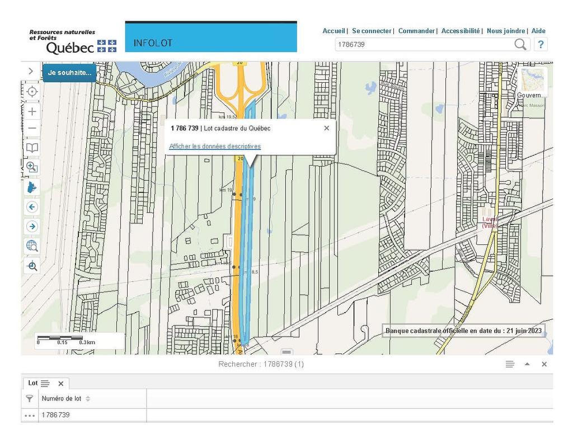Image resolution: width=573 pixels, height=443 pixels.
Task: Click the magnifier search icon
Action: 520,45
